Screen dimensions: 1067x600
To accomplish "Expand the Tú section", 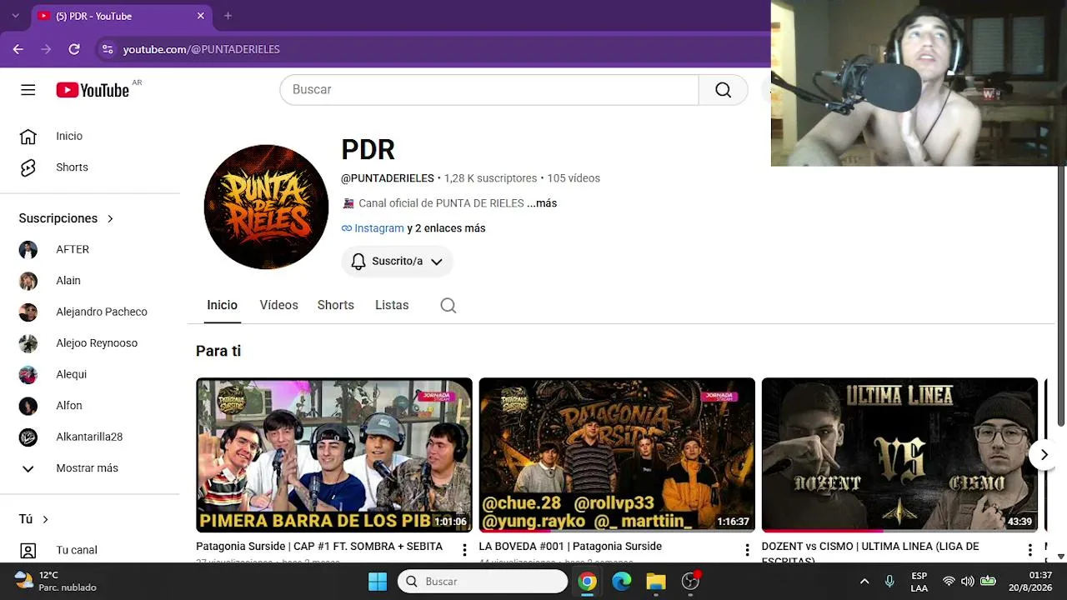I will click(33, 519).
